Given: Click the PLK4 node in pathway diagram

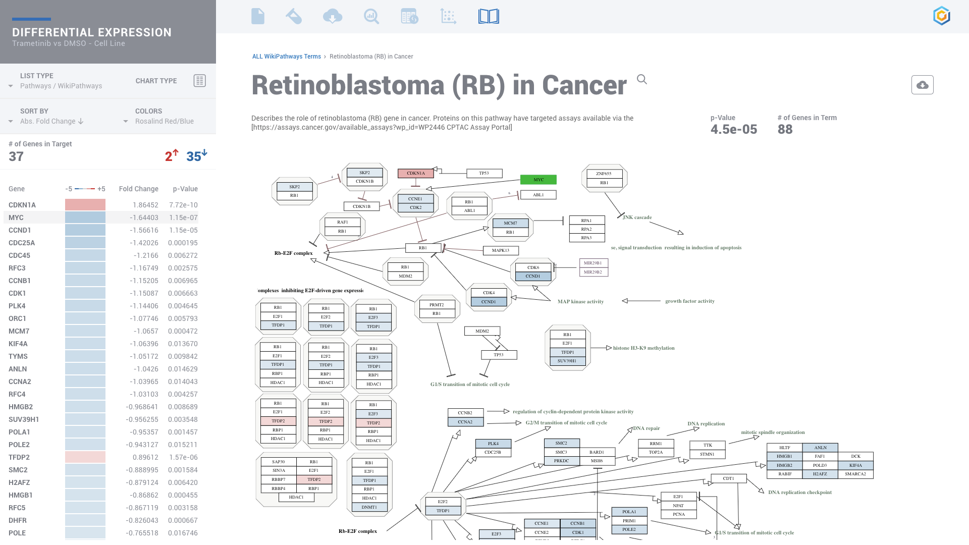Looking at the screenshot, I should [x=493, y=444].
